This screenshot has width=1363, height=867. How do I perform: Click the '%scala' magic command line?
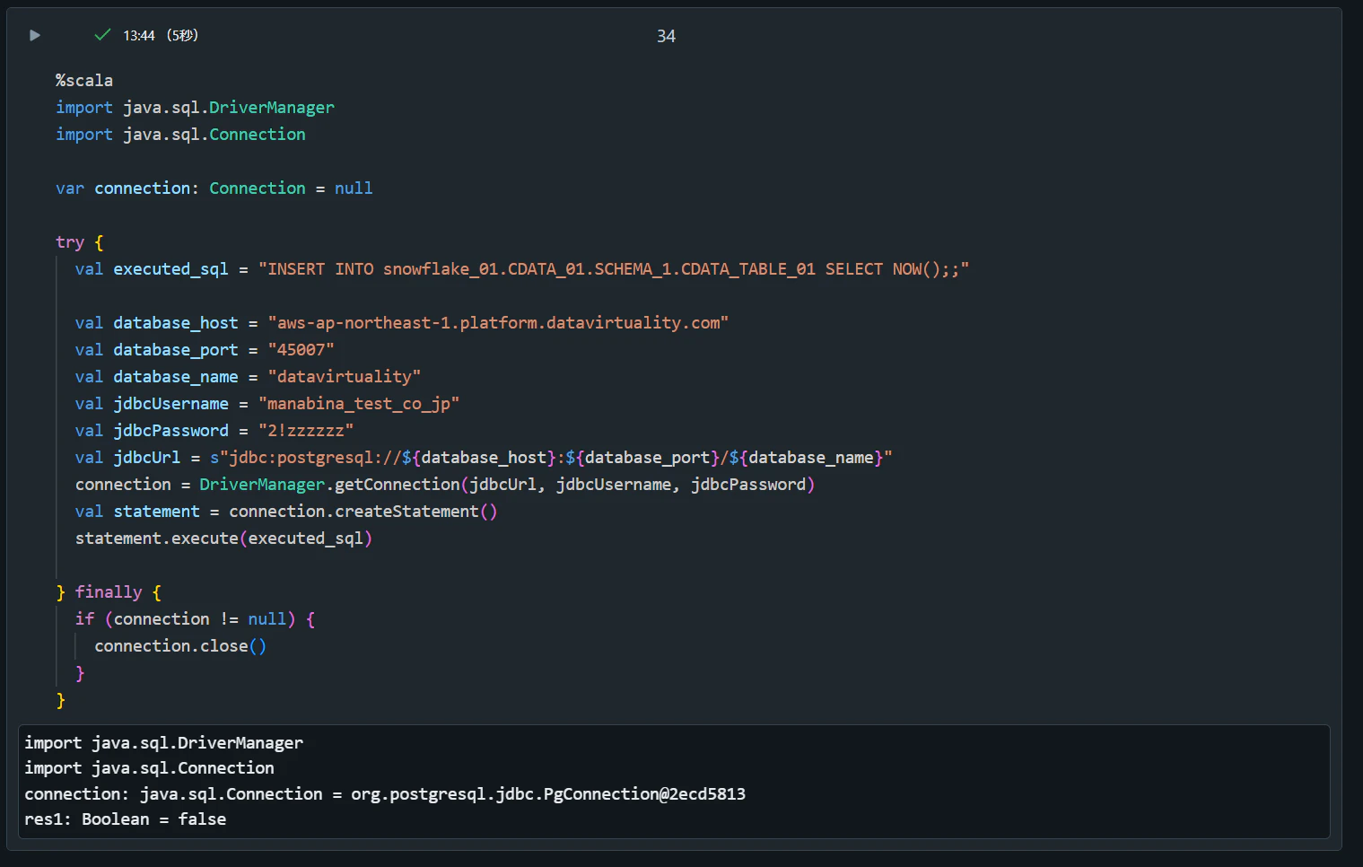point(84,81)
